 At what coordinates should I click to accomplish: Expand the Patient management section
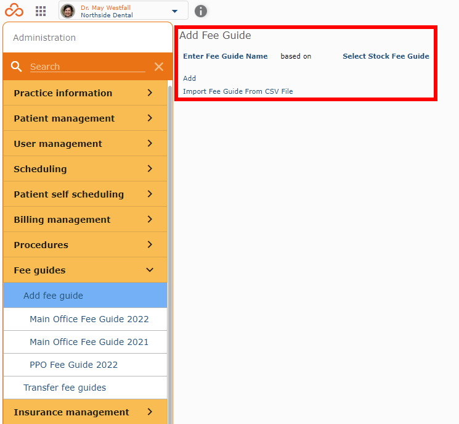pyautogui.click(x=85, y=118)
